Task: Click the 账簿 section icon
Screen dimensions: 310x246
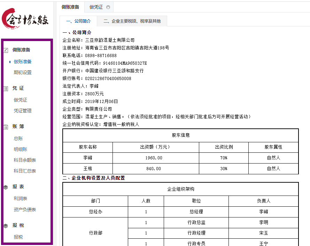Action: (x=5, y=127)
